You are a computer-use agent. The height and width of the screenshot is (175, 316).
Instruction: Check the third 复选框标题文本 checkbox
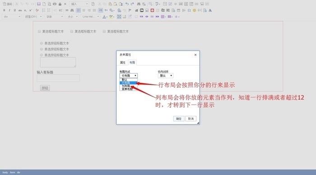pyautogui.click(x=104, y=31)
